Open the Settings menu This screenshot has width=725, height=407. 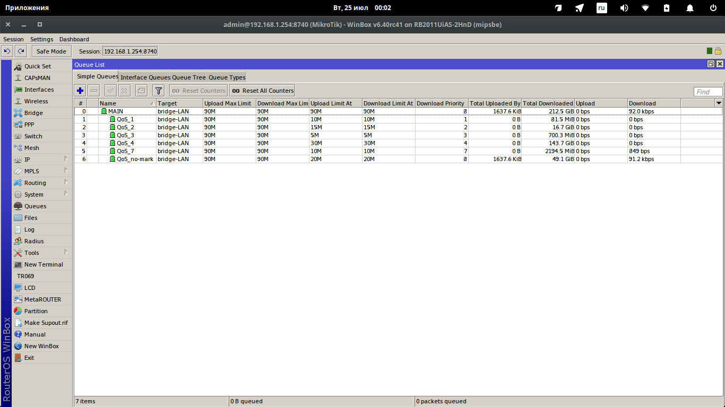point(41,39)
